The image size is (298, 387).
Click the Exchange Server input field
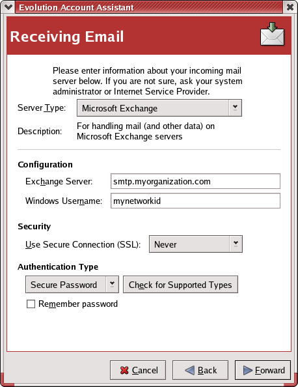[195, 181]
